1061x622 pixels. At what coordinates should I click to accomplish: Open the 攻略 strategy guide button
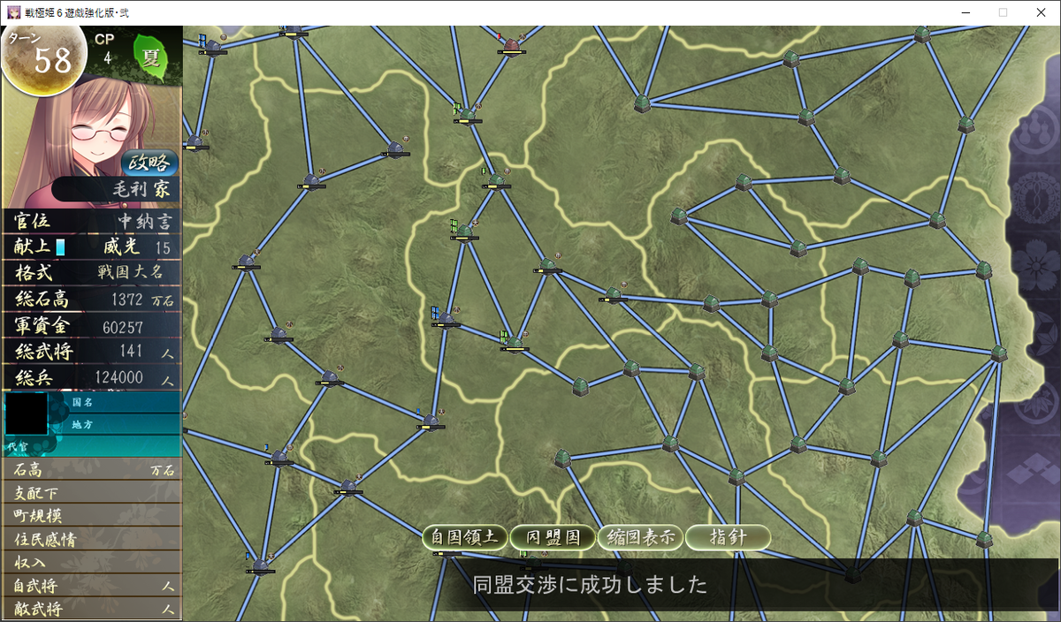[x=149, y=163]
